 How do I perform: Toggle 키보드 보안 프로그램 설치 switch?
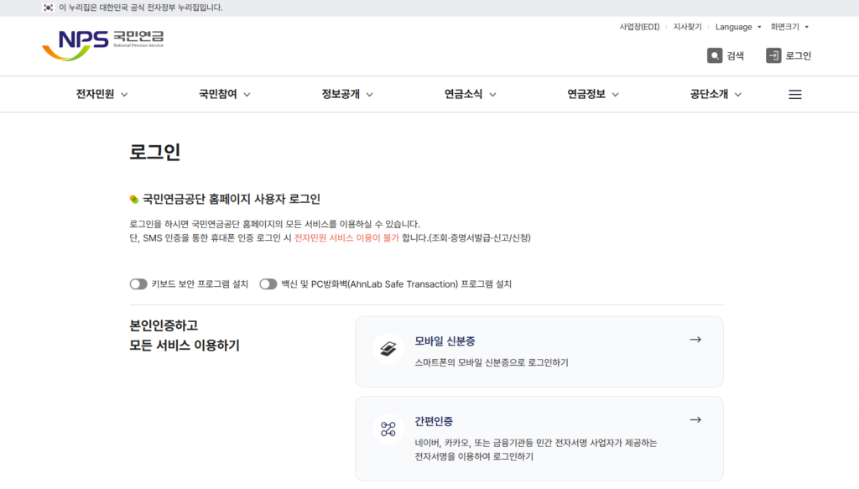point(138,284)
